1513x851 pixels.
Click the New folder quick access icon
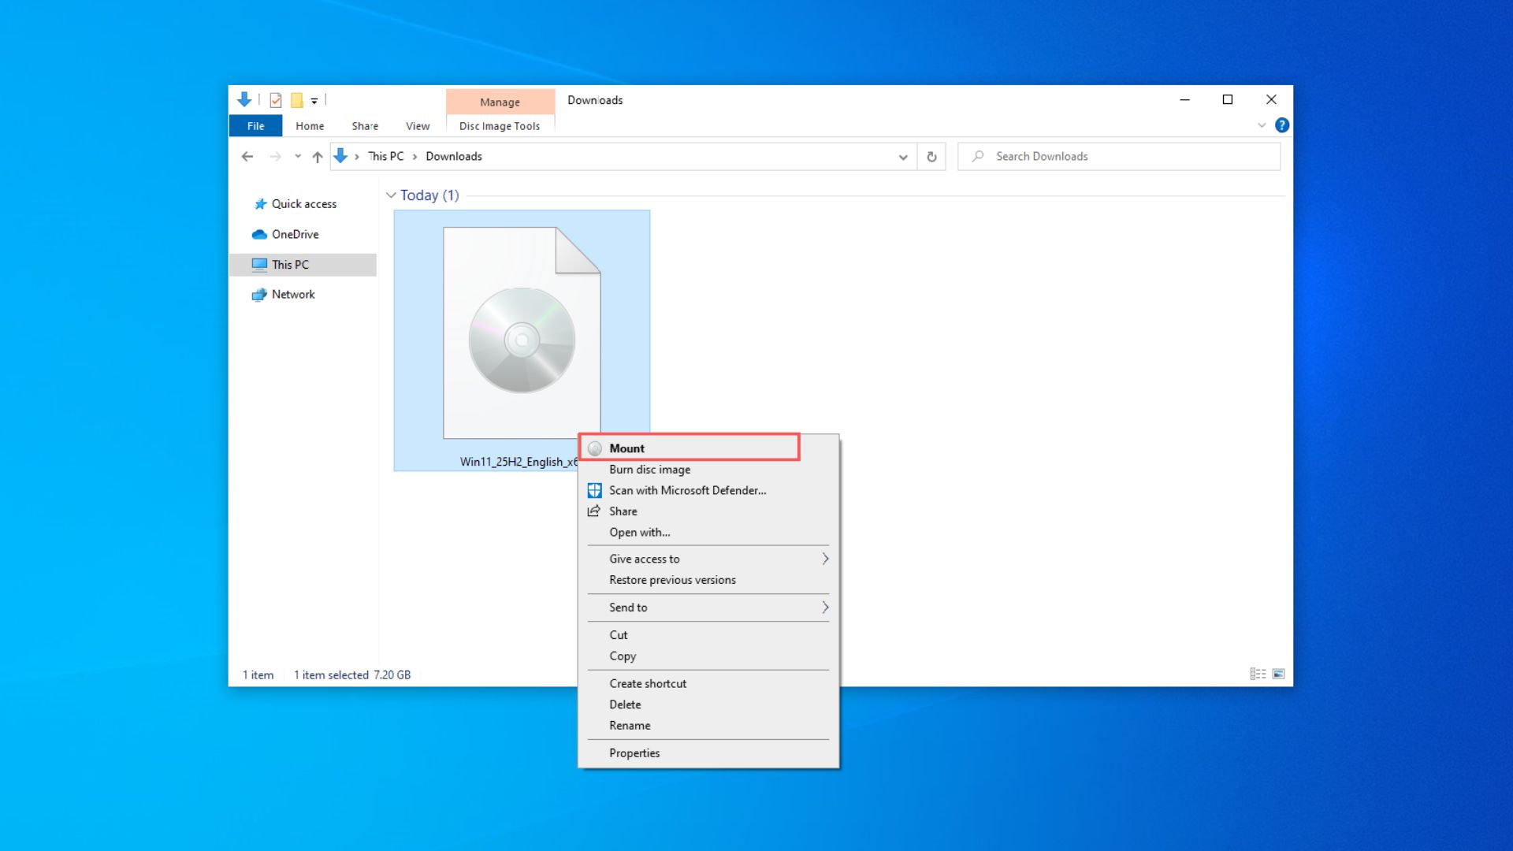click(x=296, y=100)
